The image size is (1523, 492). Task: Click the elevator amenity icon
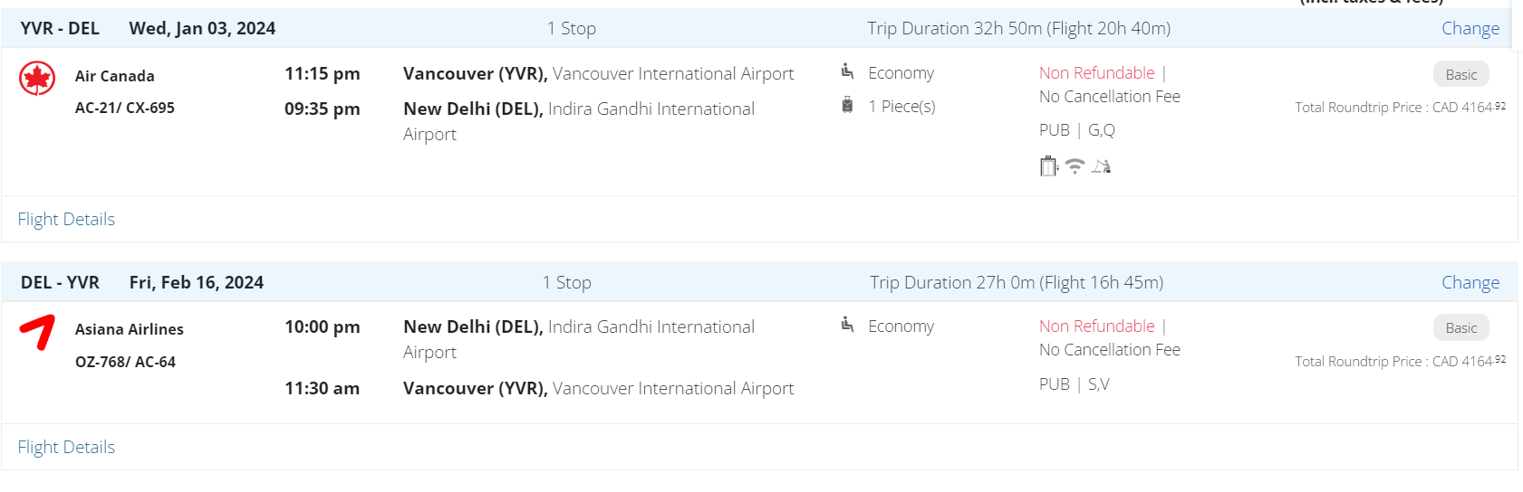click(x=1048, y=166)
